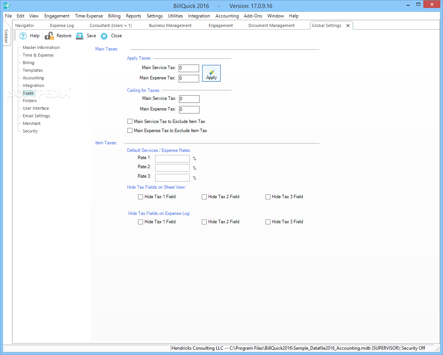Open the Accounting menu
The image size is (443, 355).
click(x=227, y=16)
